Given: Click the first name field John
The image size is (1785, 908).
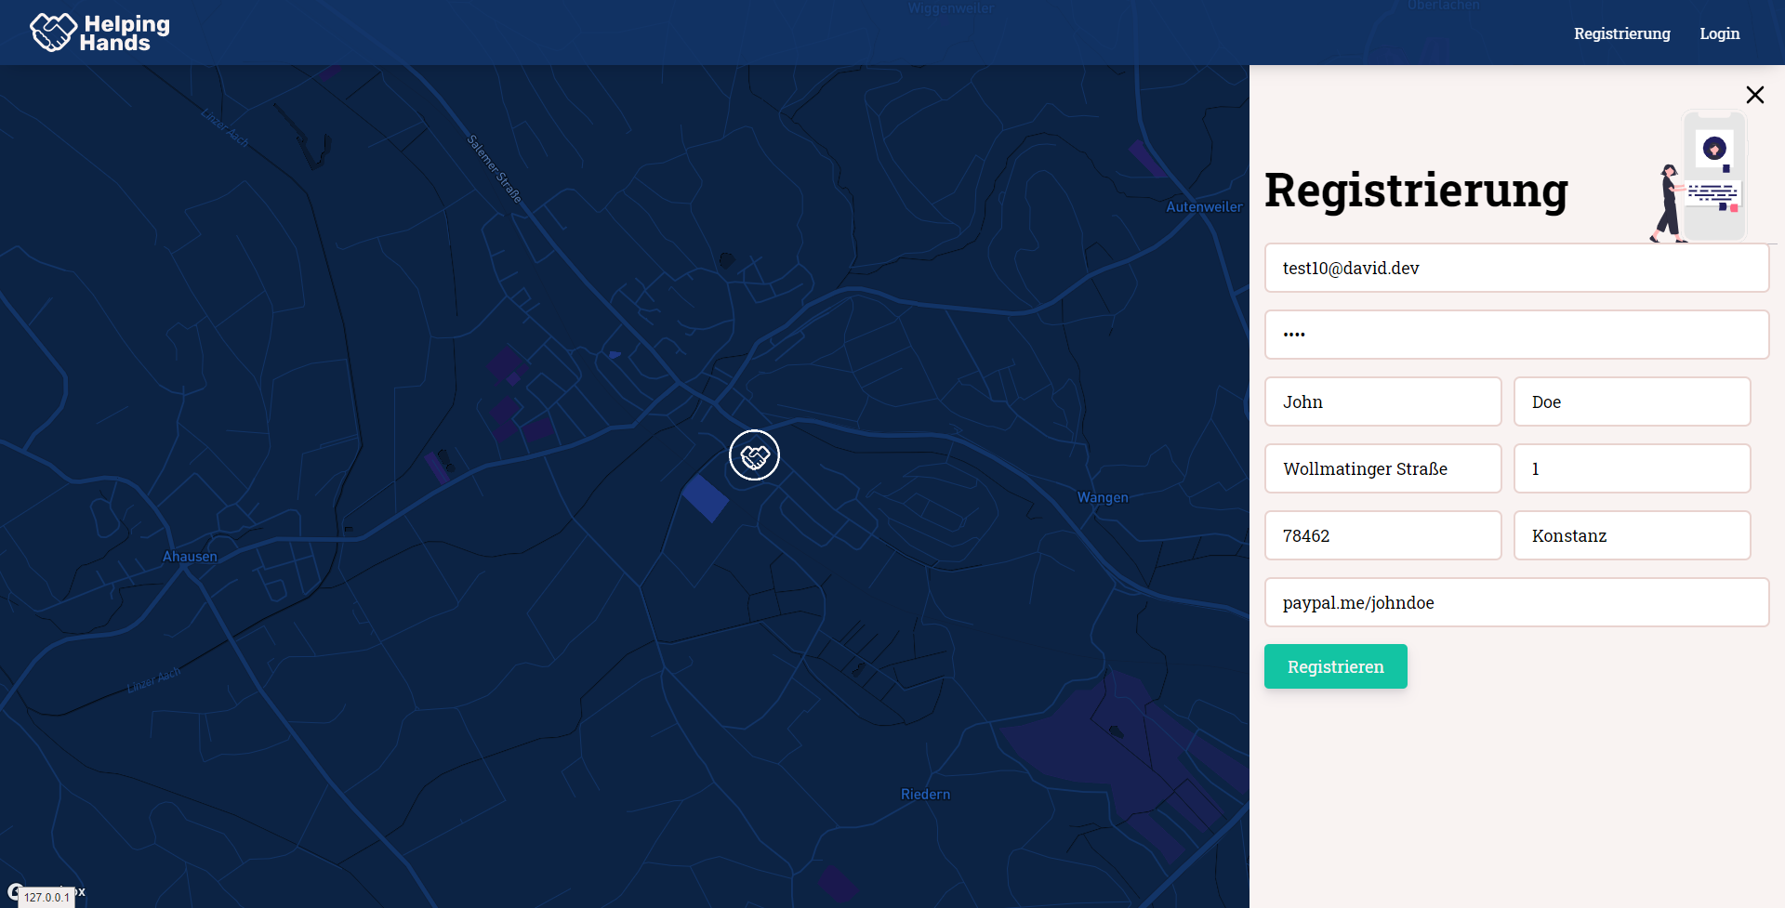Looking at the screenshot, I should coord(1382,401).
